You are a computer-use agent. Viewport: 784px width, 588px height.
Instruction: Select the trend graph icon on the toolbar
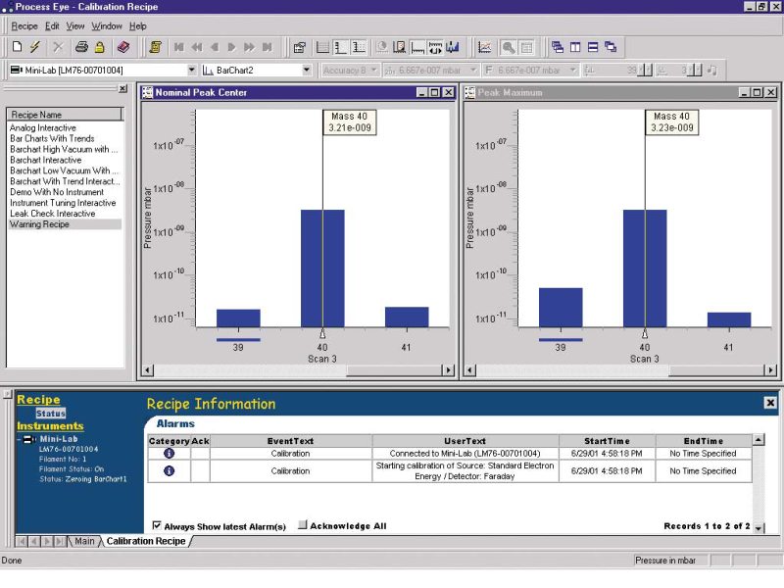[x=485, y=46]
